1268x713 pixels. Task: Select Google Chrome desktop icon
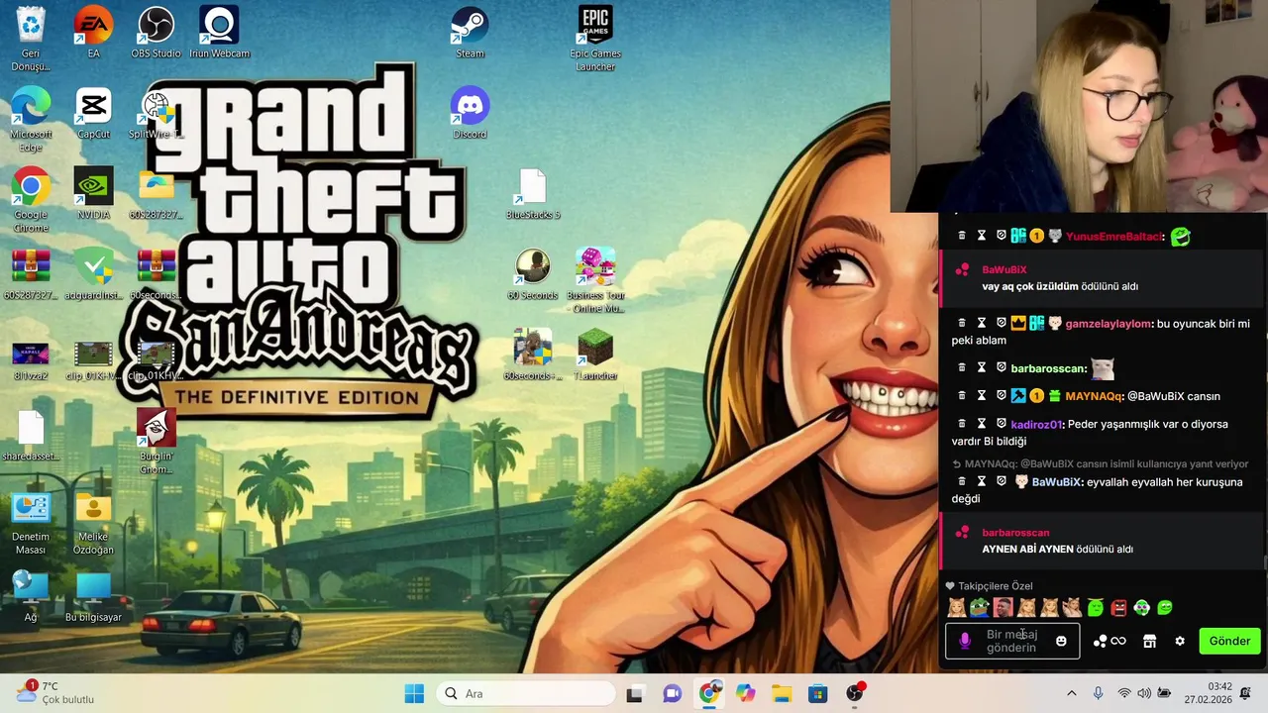click(31, 199)
